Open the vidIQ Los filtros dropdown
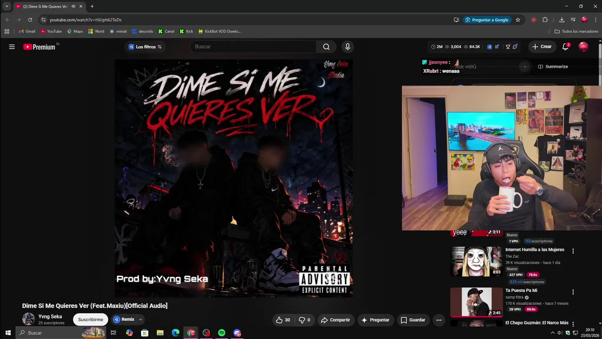This screenshot has width=602, height=339. tap(145, 47)
